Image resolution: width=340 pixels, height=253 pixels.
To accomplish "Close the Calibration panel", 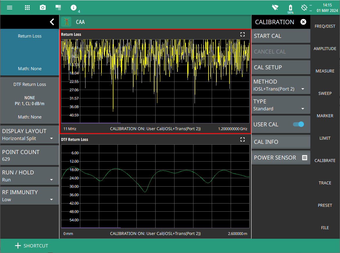I will pos(303,22).
